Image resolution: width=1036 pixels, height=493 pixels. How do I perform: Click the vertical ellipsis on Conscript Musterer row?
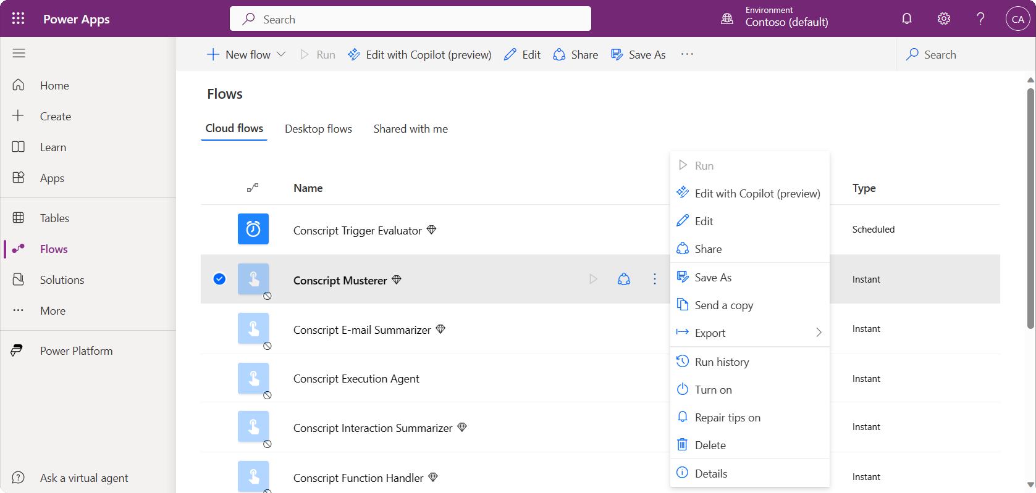click(655, 279)
